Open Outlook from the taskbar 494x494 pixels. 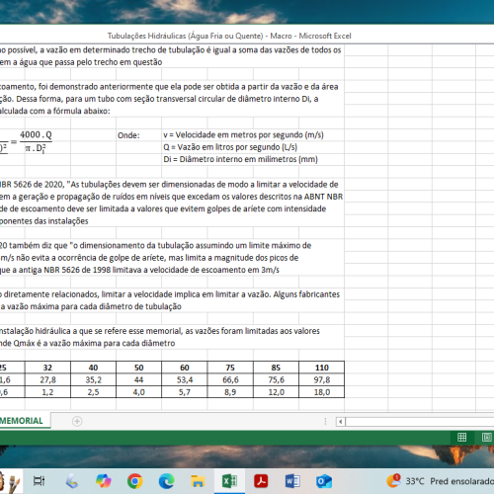click(324, 481)
